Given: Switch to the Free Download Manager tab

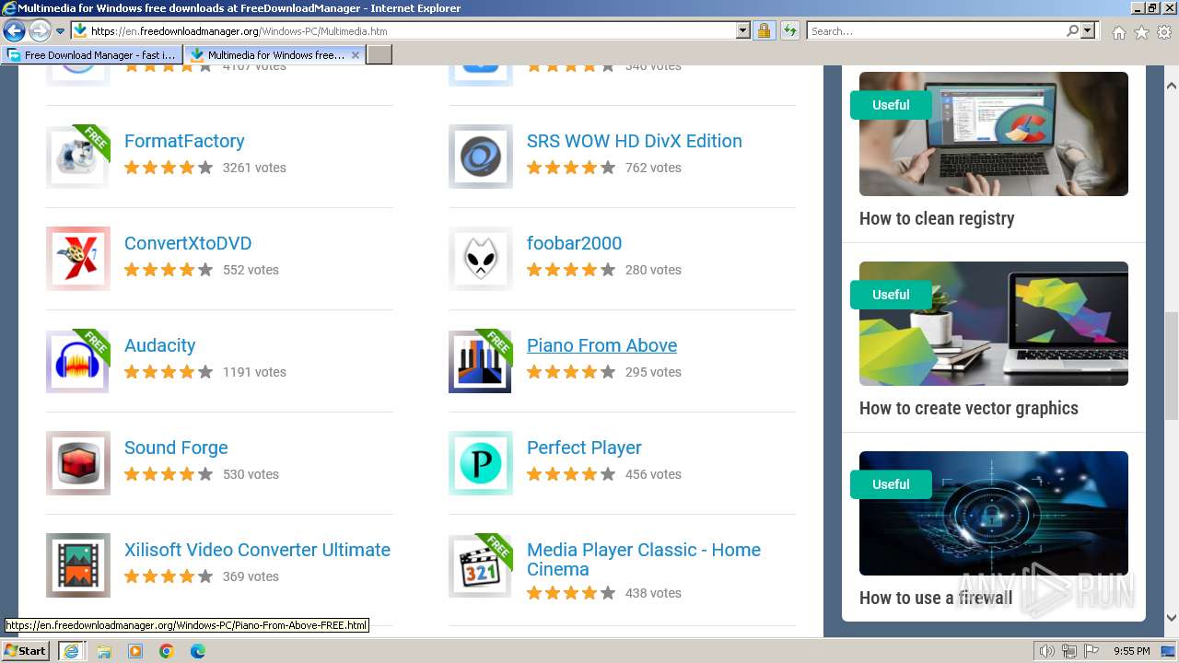Looking at the screenshot, I should click(92, 55).
